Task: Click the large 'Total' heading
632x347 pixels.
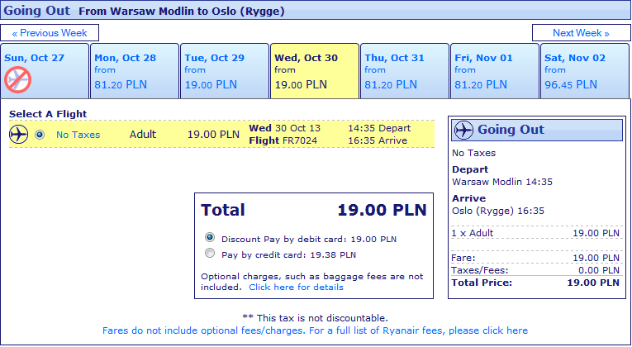Action: click(x=223, y=210)
